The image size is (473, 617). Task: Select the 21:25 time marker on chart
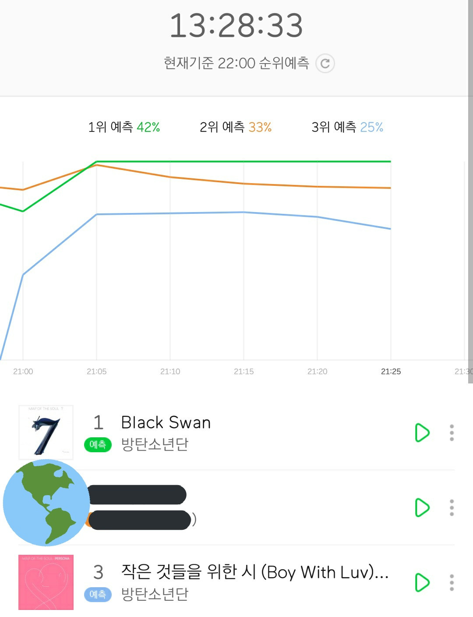coord(391,372)
